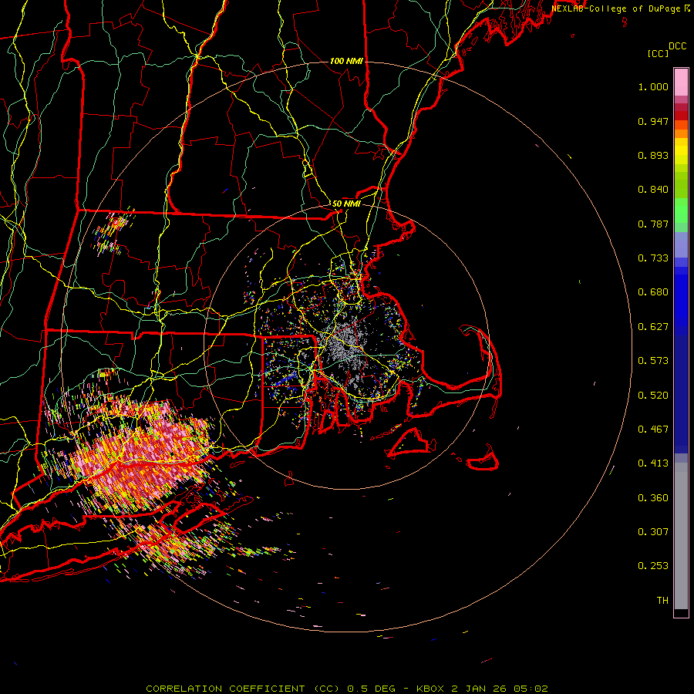Viewport: 694px width, 694px height.
Task: Click the 0.627 scale label
Action: (x=653, y=327)
